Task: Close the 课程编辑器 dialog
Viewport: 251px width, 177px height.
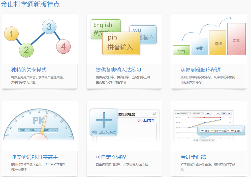Action: (x=155, y=114)
